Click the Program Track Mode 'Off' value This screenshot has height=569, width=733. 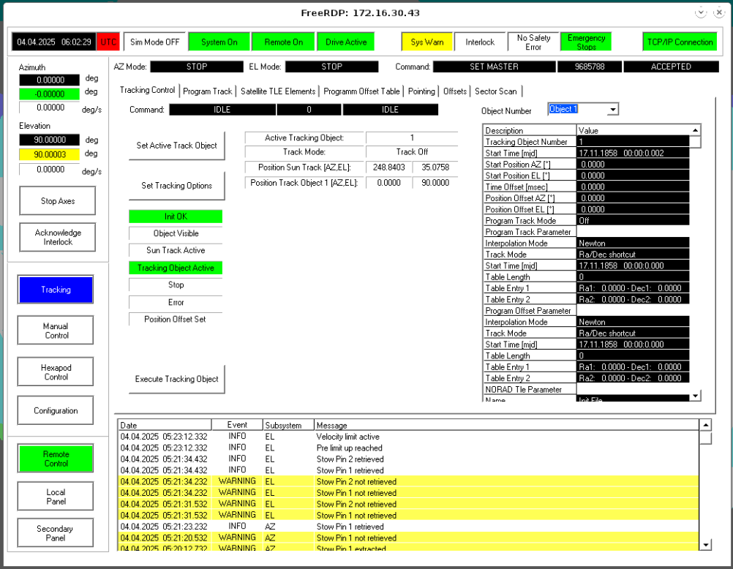[633, 221]
